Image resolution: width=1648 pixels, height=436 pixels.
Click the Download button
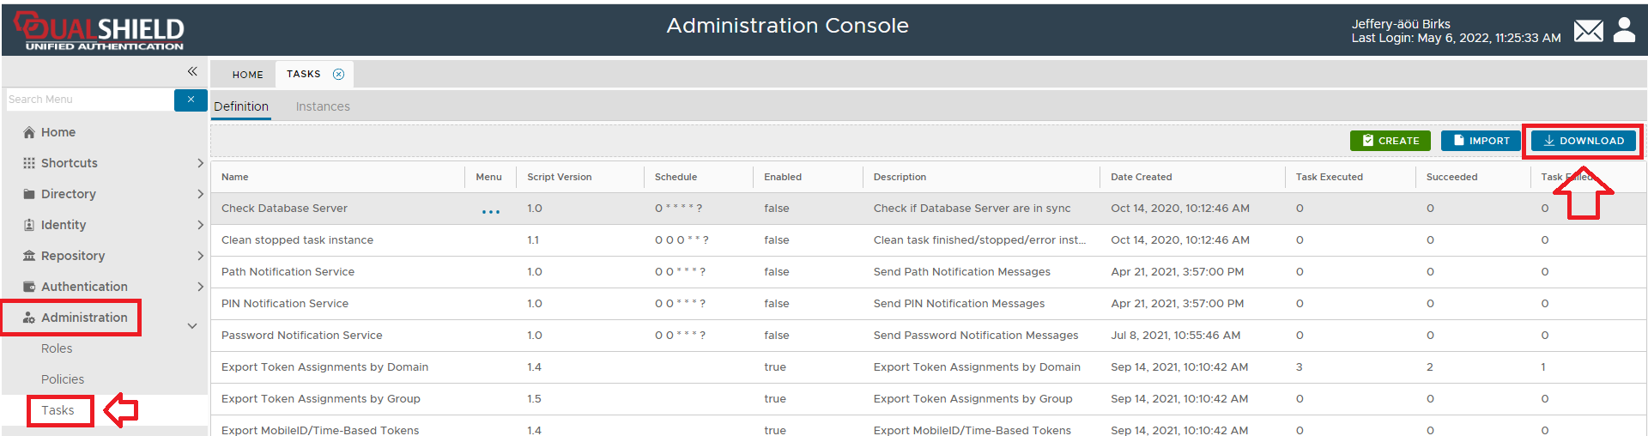1583,141
